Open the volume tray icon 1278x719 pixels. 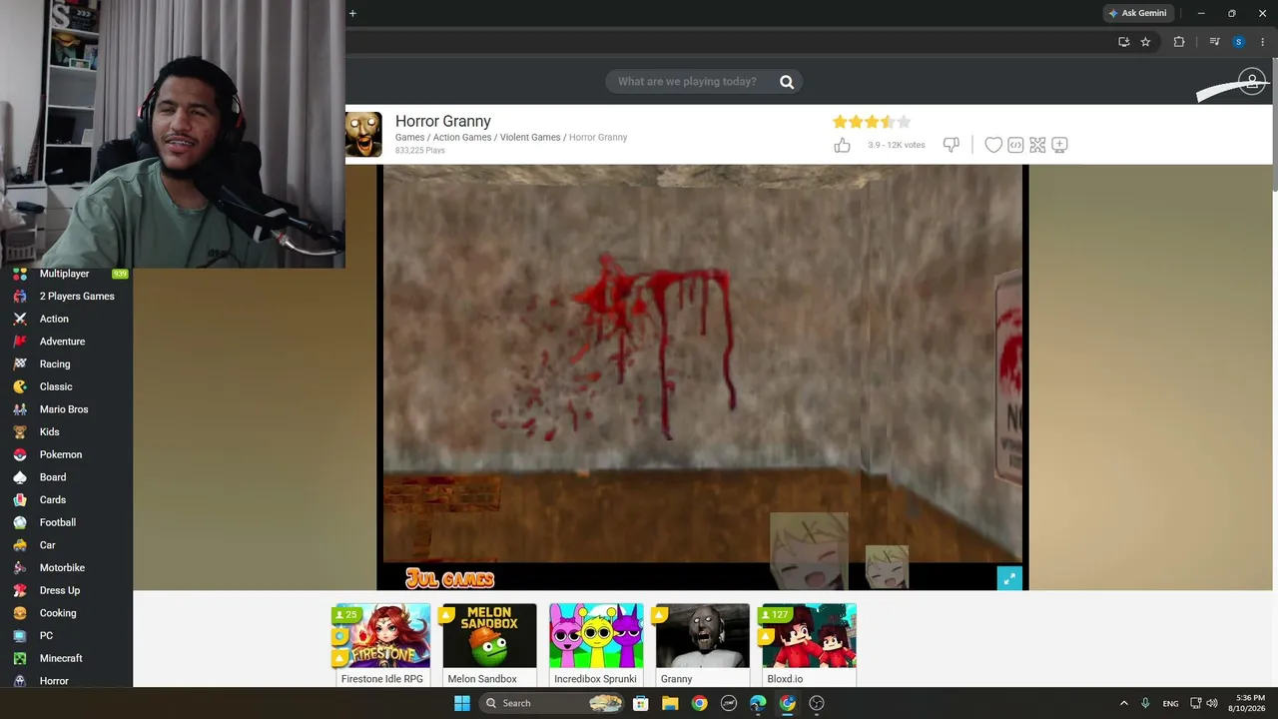coord(1211,703)
